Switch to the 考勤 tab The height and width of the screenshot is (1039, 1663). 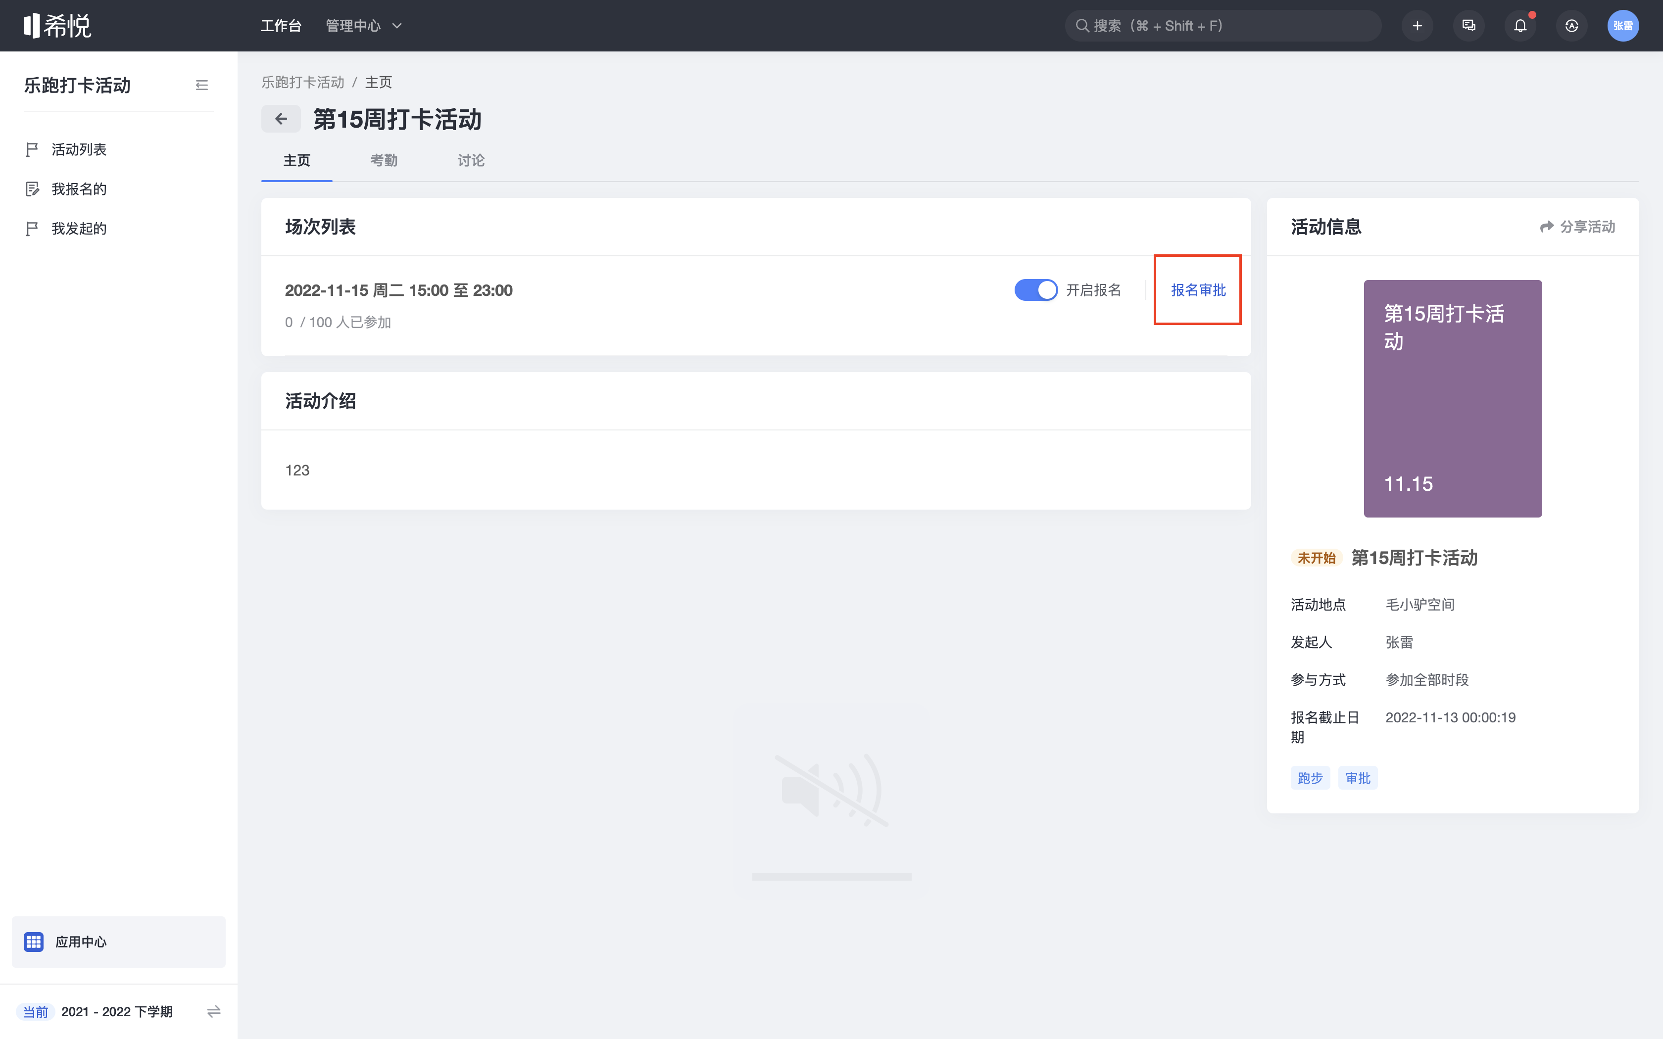[384, 160]
